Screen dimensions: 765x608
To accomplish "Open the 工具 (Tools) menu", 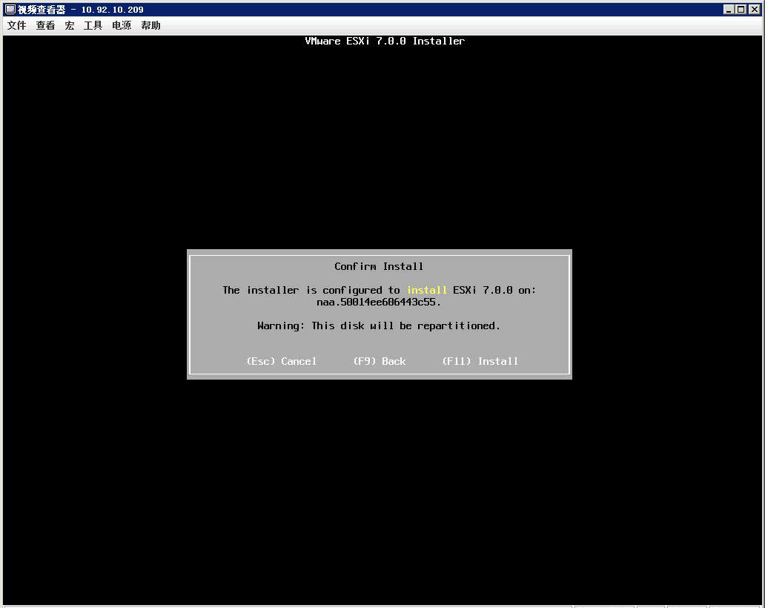I will [x=92, y=24].
